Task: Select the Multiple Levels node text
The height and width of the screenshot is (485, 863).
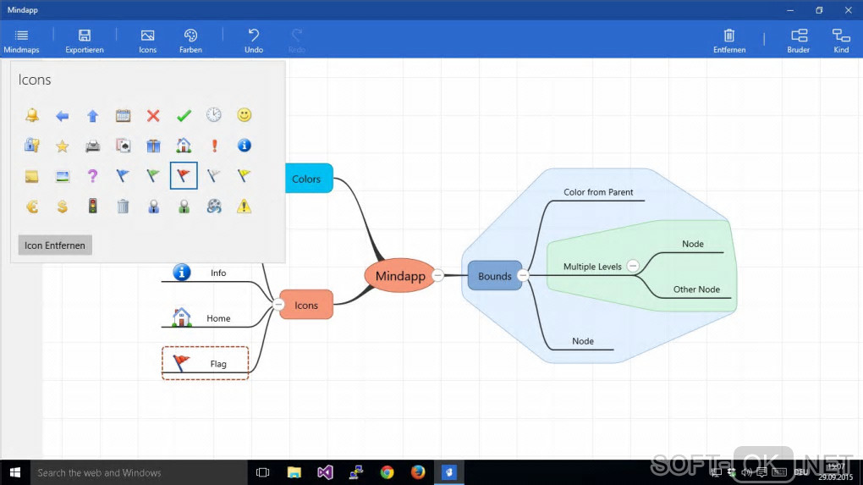Action: tap(592, 267)
